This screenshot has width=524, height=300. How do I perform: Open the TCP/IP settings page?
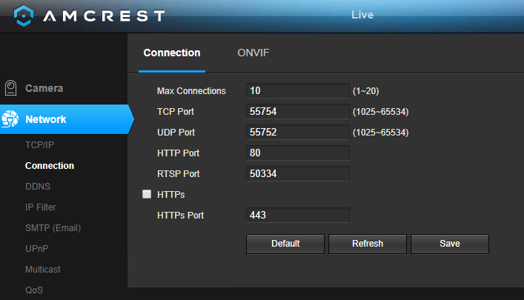[x=39, y=145]
